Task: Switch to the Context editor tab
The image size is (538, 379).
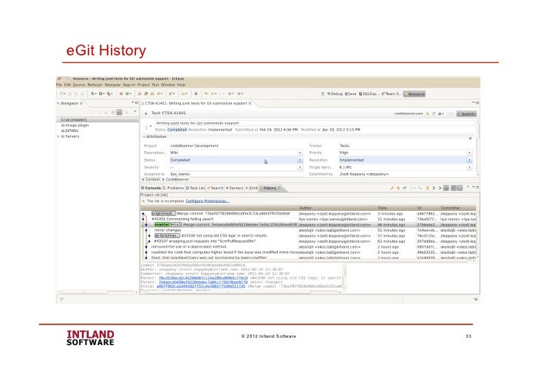Action: [151, 179]
